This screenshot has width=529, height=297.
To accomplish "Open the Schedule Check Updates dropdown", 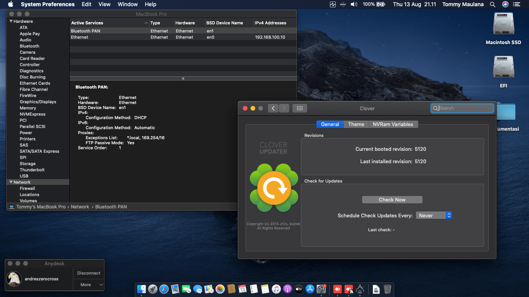I will coord(434,215).
